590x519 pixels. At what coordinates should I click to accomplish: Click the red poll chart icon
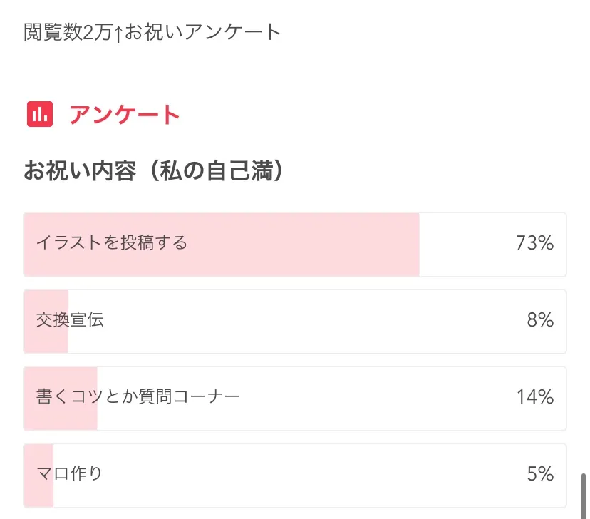pos(40,114)
